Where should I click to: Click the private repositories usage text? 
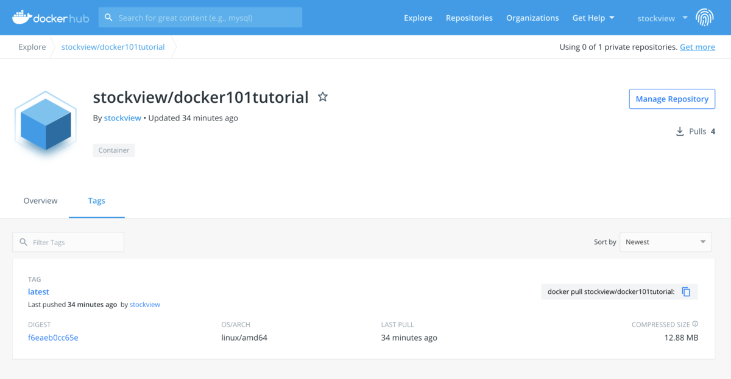click(x=618, y=47)
